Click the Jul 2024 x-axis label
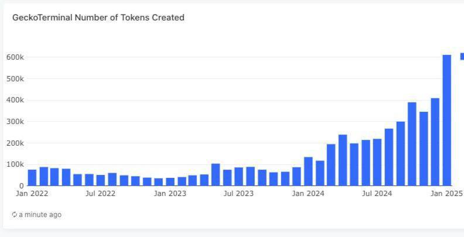Screen dimensions: 464x237 [x=377, y=194]
